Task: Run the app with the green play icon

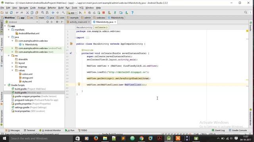Action: tap(80, 13)
